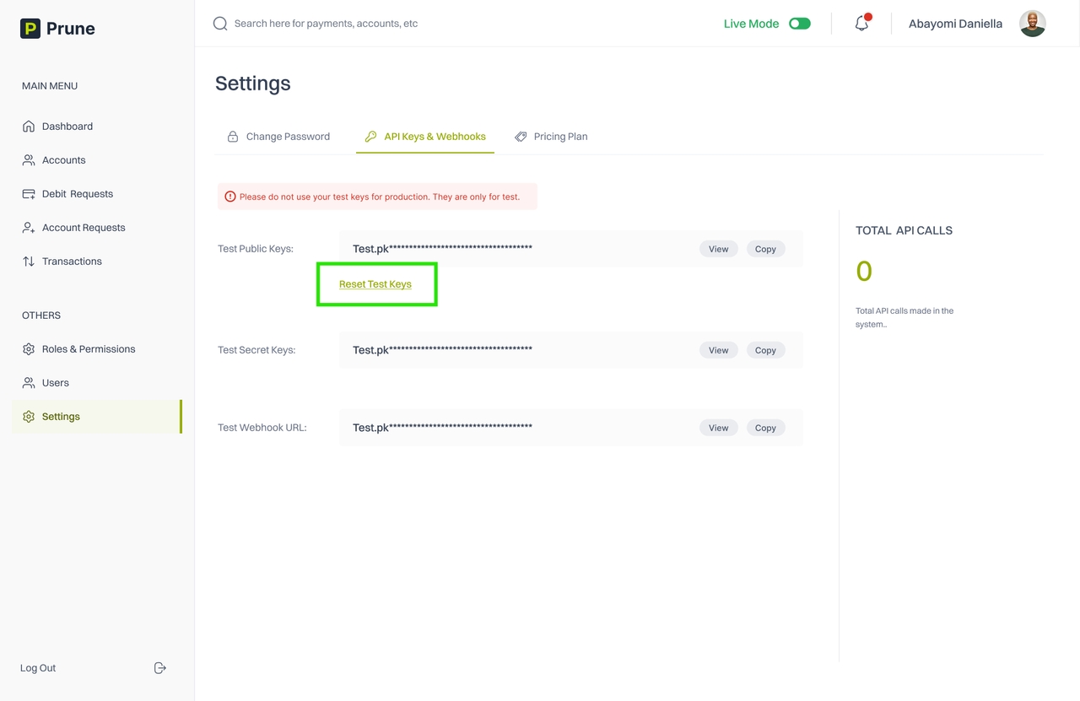The height and width of the screenshot is (701, 1080).
Task: Open the Pricing Plan tab
Action: click(552, 137)
